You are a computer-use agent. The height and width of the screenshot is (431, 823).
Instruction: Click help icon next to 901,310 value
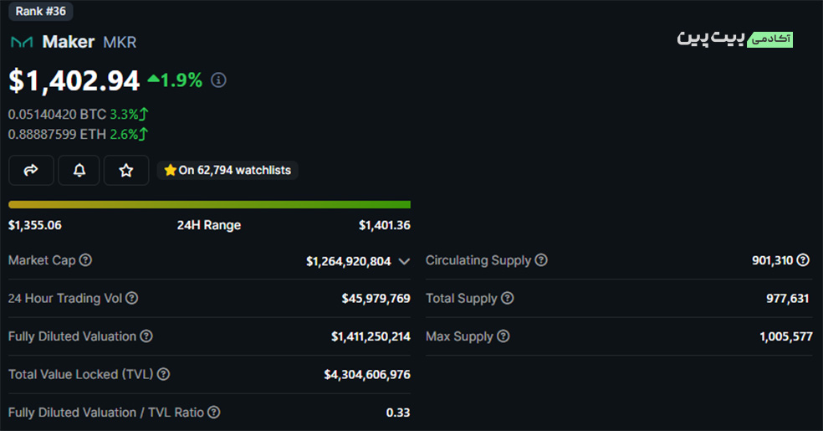pyautogui.click(x=803, y=260)
